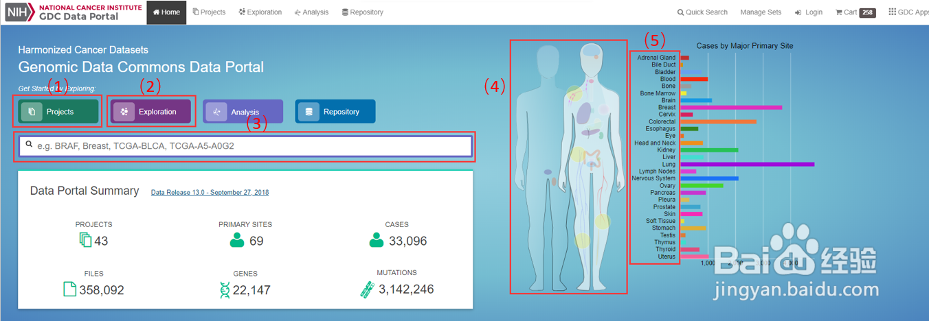This screenshot has width=929, height=321.
Task: Click the blue Repository button
Action: coord(335,112)
